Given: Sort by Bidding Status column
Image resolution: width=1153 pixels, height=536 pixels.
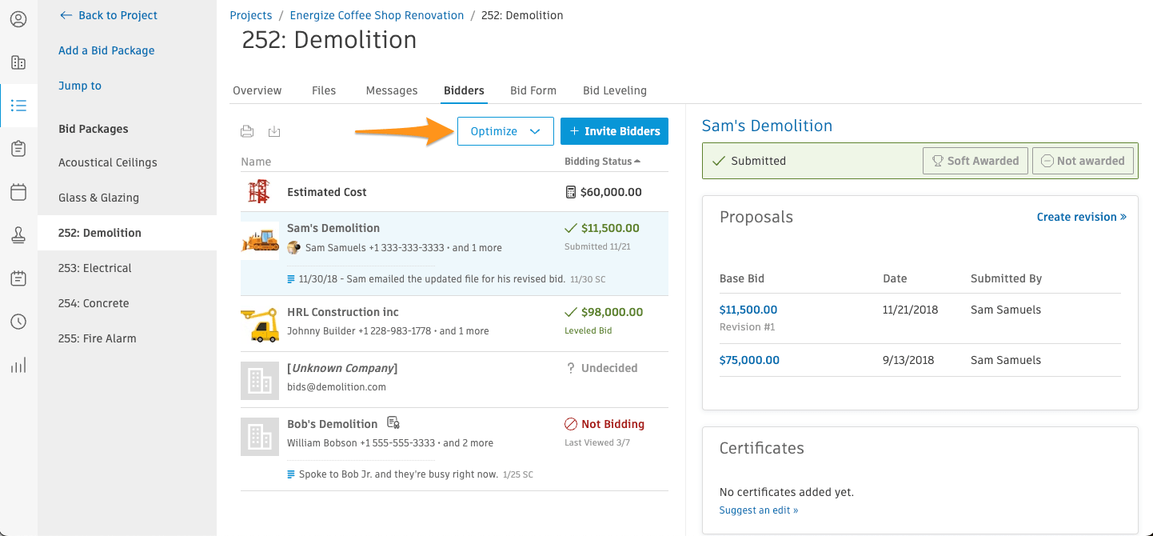Looking at the screenshot, I should [x=602, y=162].
